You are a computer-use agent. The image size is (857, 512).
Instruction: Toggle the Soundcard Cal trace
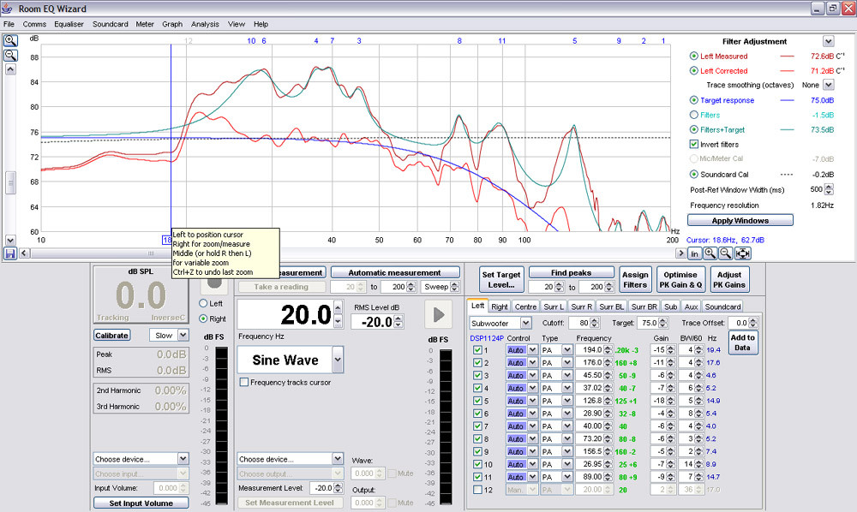pos(693,174)
